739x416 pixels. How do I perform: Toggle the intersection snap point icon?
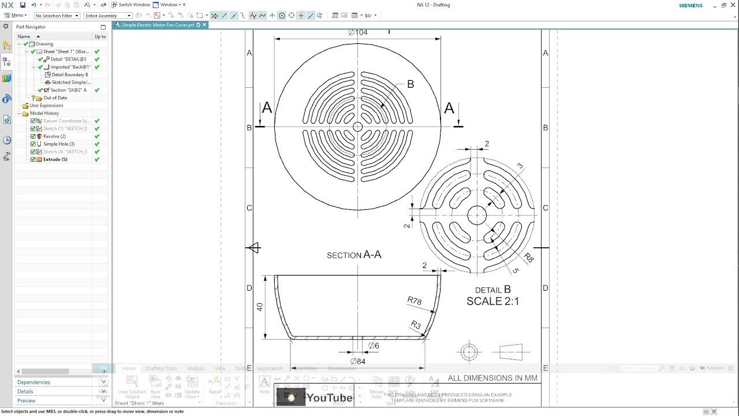coord(272,16)
